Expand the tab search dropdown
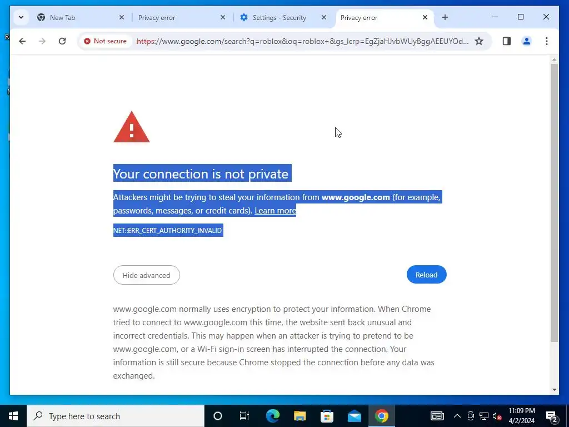The height and width of the screenshot is (427, 569). click(x=21, y=17)
